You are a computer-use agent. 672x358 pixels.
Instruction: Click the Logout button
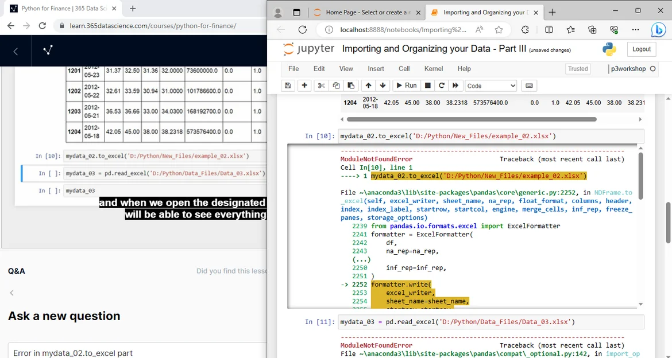click(641, 49)
